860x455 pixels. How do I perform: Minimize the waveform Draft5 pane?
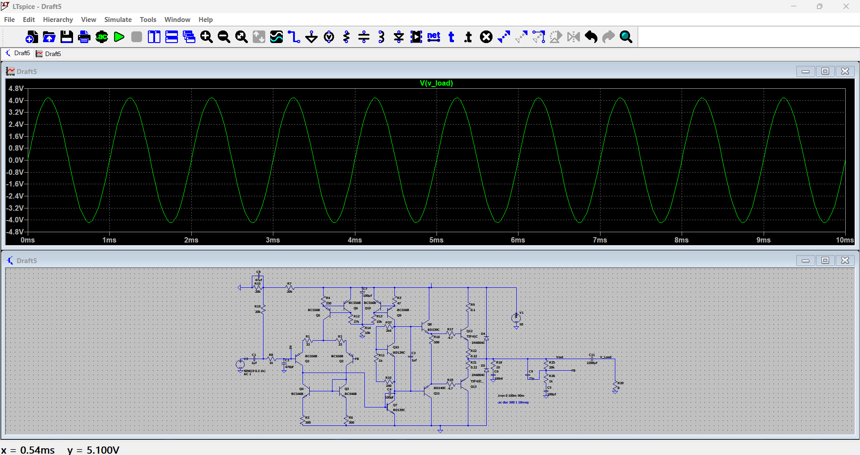805,71
